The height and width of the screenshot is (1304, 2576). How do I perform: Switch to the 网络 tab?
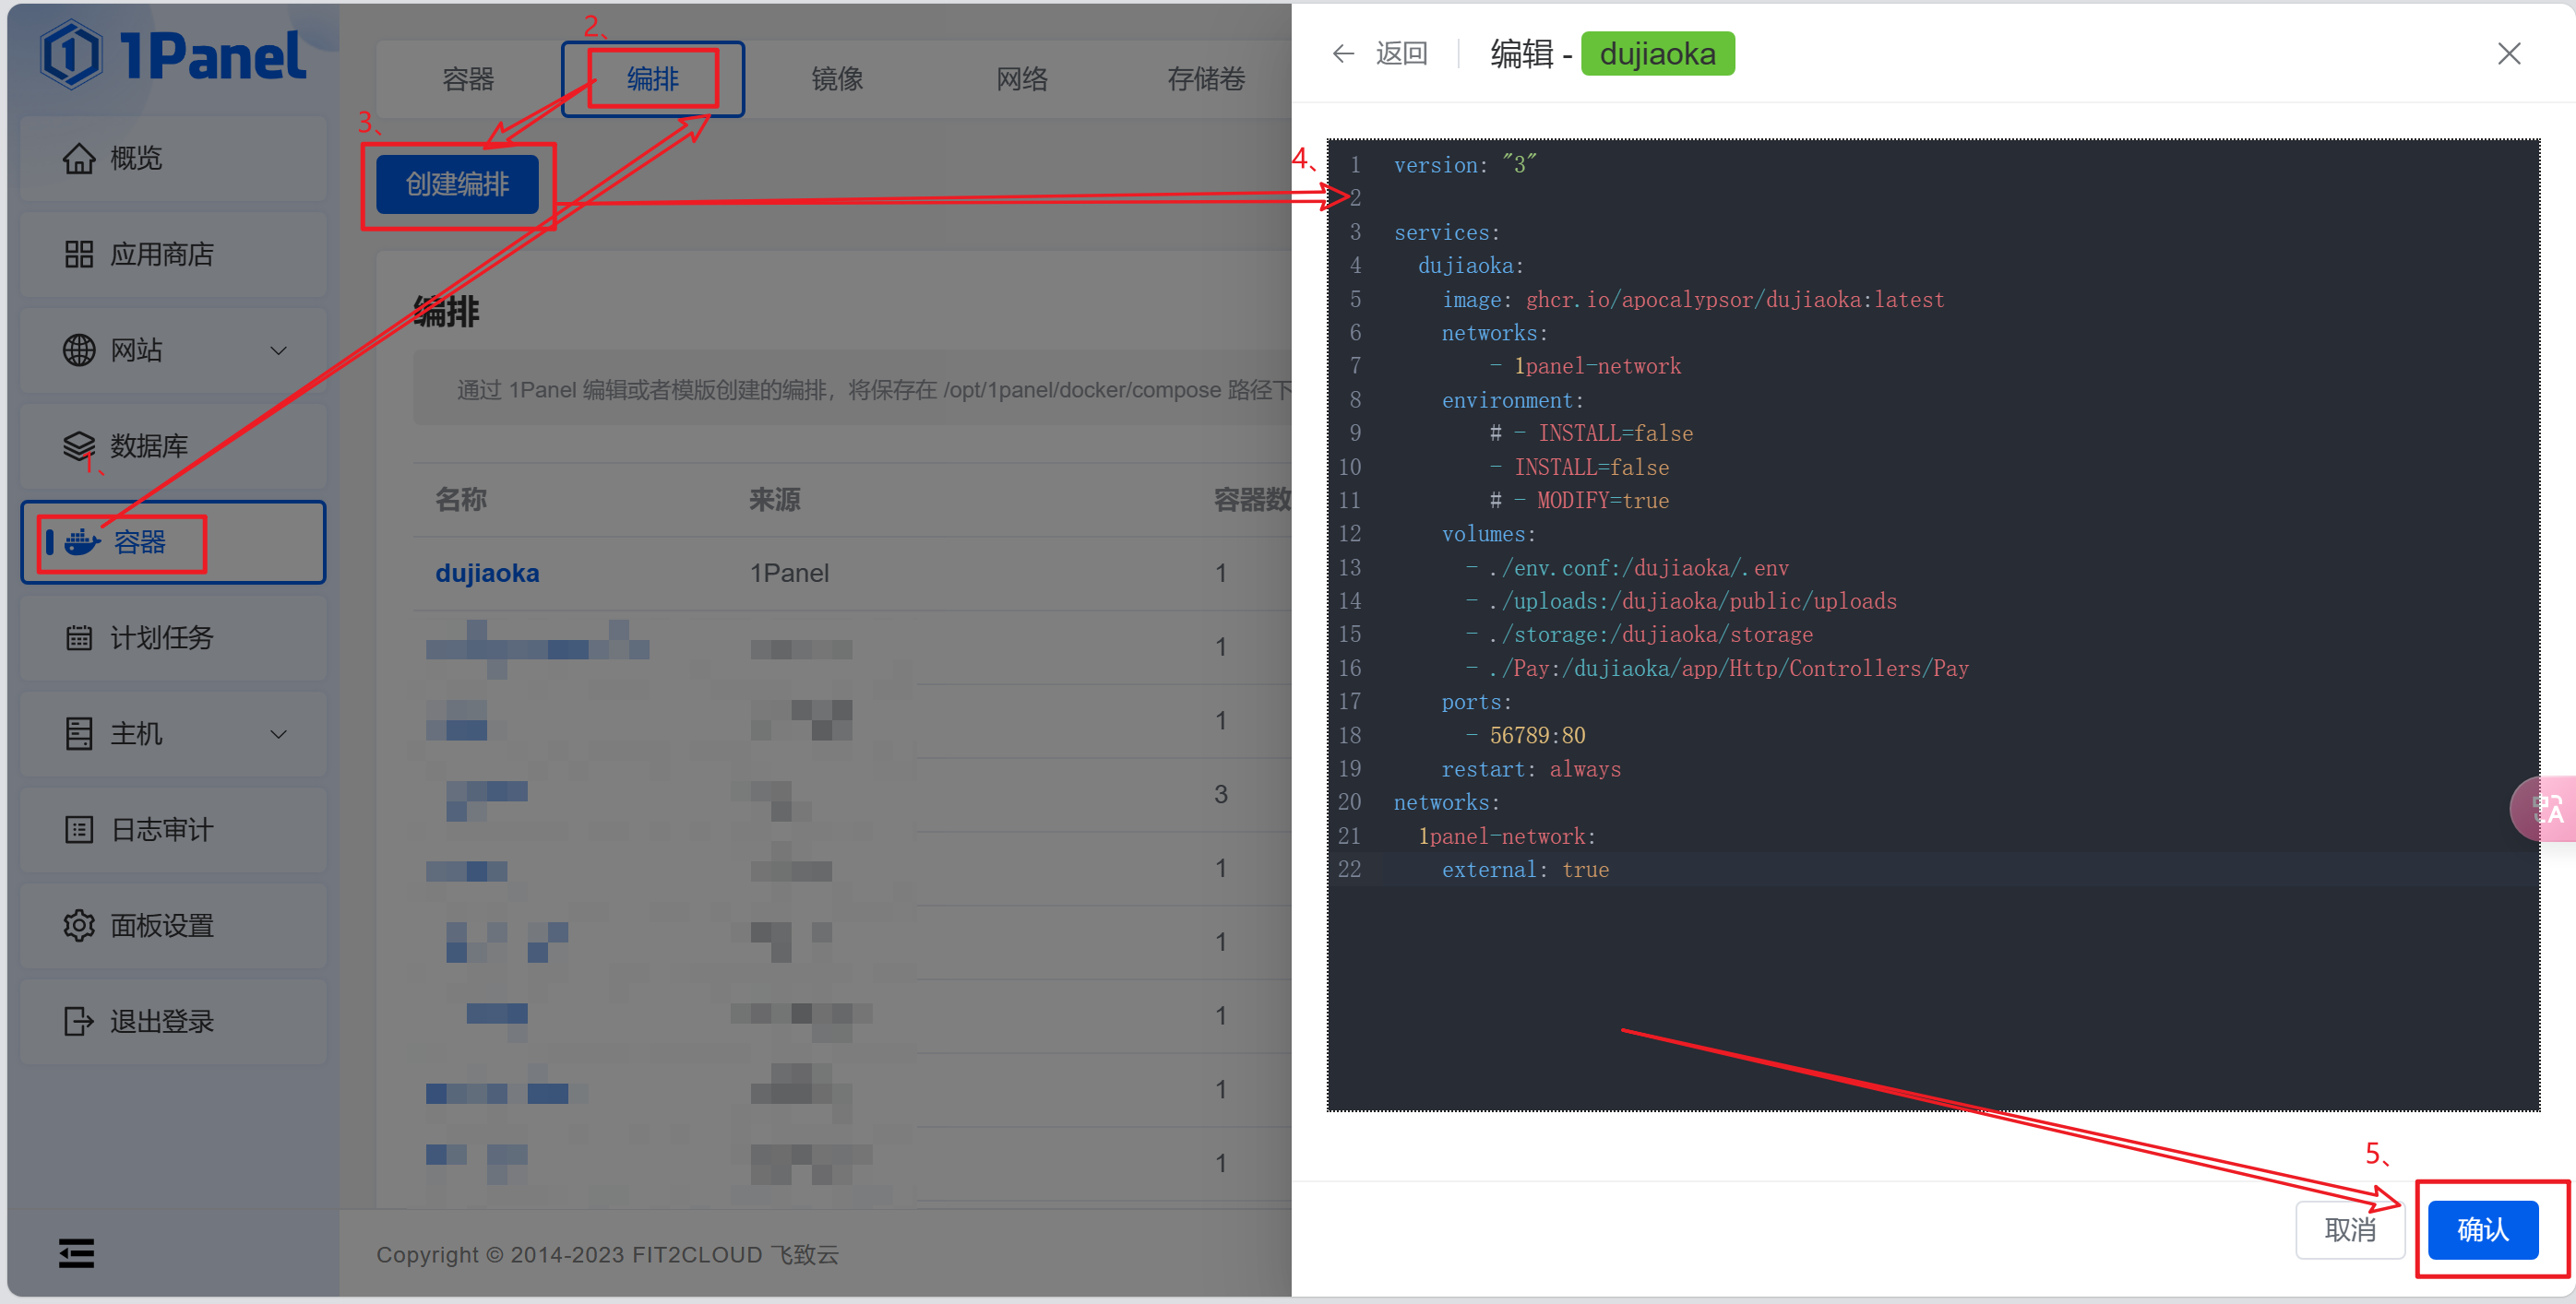tap(1021, 79)
